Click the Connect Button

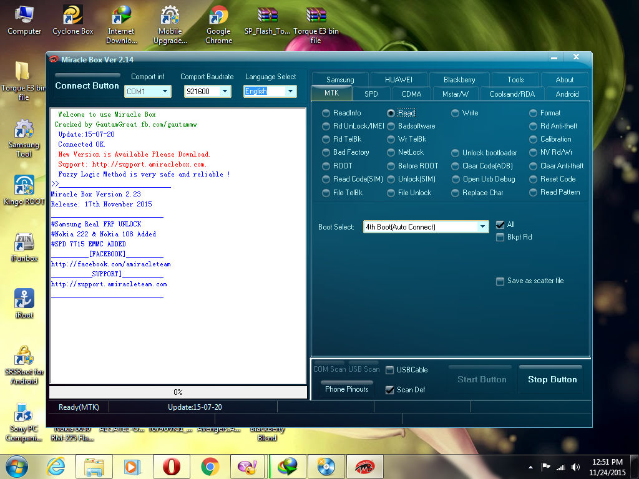pos(87,85)
